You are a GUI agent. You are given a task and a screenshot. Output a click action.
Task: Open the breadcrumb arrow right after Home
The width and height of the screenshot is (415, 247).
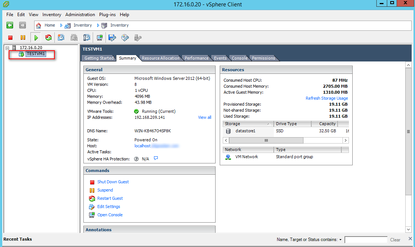pyautogui.click(x=61, y=25)
